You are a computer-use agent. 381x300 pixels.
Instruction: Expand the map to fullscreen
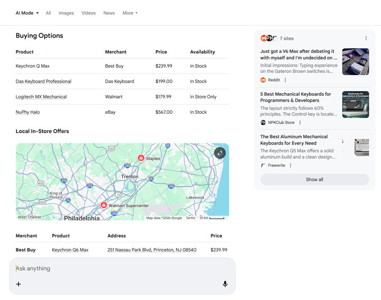pos(220,153)
